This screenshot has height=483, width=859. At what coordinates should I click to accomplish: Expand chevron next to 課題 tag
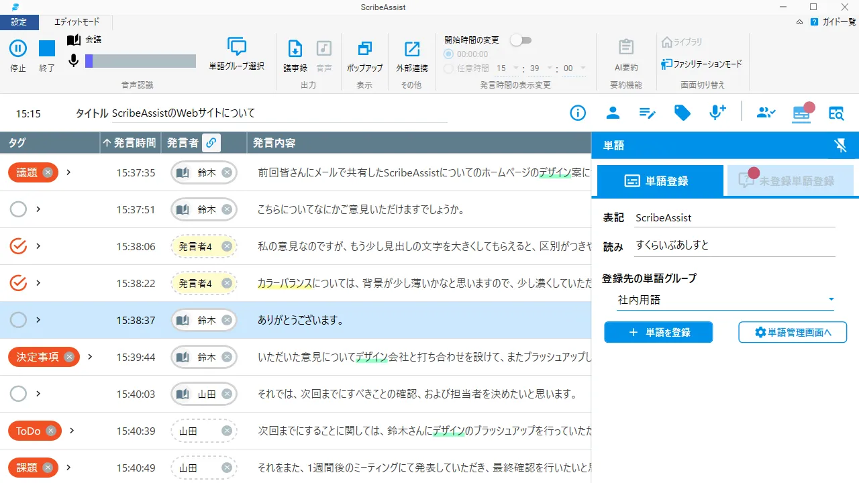point(68,468)
